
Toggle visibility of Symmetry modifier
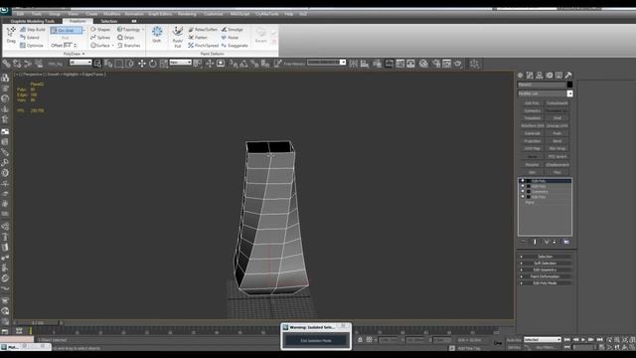click(x=523, y=191)
